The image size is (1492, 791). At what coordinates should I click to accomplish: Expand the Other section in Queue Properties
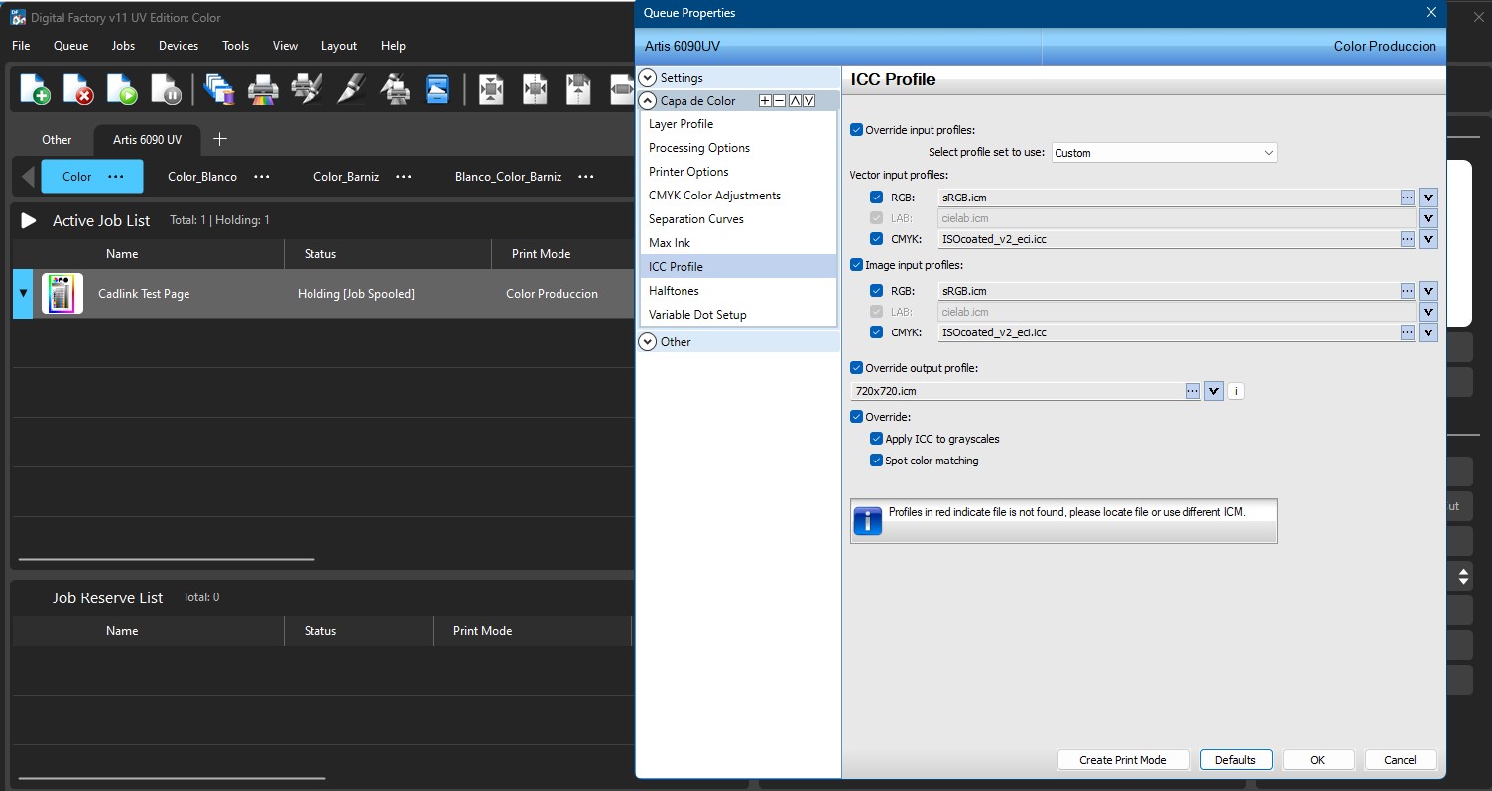pos(648,341)
